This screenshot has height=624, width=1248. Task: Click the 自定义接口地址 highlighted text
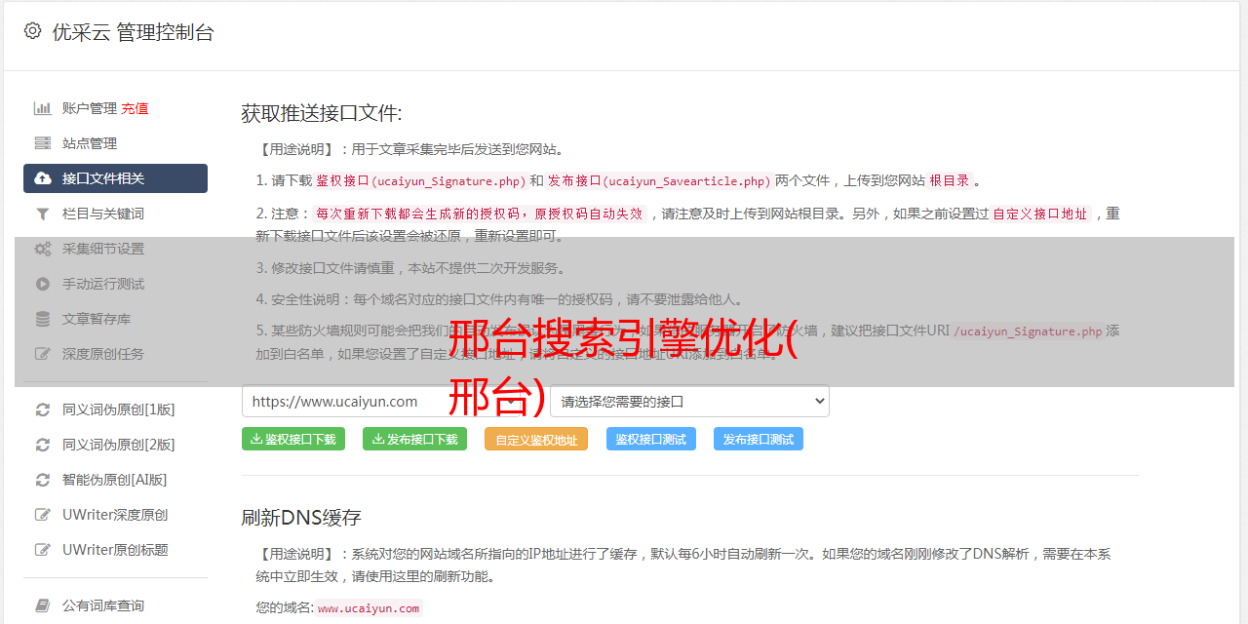click(x=1040, y=214)
